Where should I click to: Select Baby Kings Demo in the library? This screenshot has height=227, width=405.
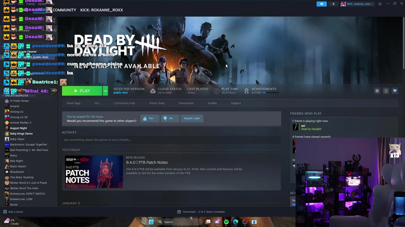tap(21, 134)
